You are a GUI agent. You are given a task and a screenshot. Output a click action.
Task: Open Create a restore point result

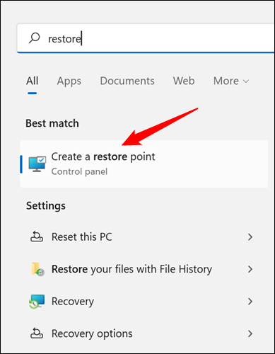pyautogui.click(x=144, y=164)
